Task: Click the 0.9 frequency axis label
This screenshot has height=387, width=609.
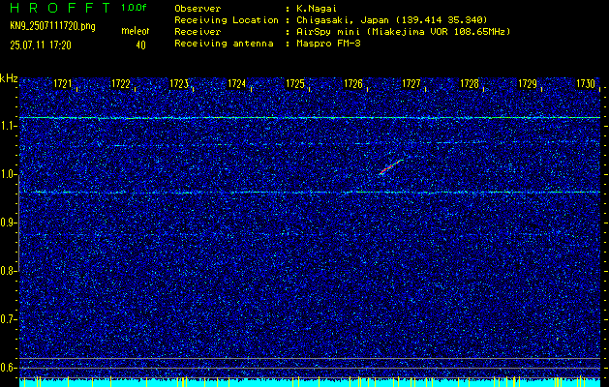Action: tap(7, 223)
